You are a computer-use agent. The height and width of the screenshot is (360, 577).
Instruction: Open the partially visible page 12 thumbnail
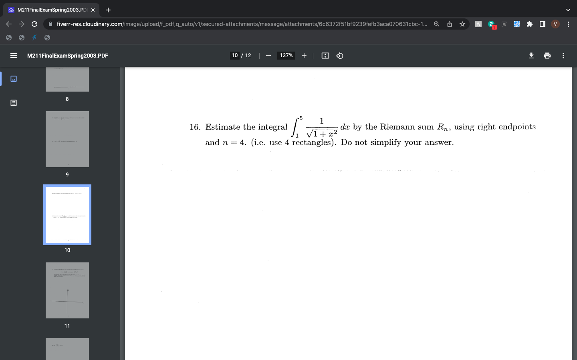coord(67,349)
